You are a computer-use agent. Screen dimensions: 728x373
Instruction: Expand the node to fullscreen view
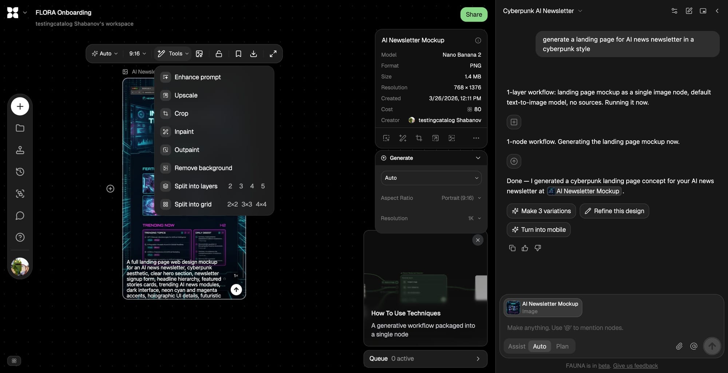coord(273,54)
